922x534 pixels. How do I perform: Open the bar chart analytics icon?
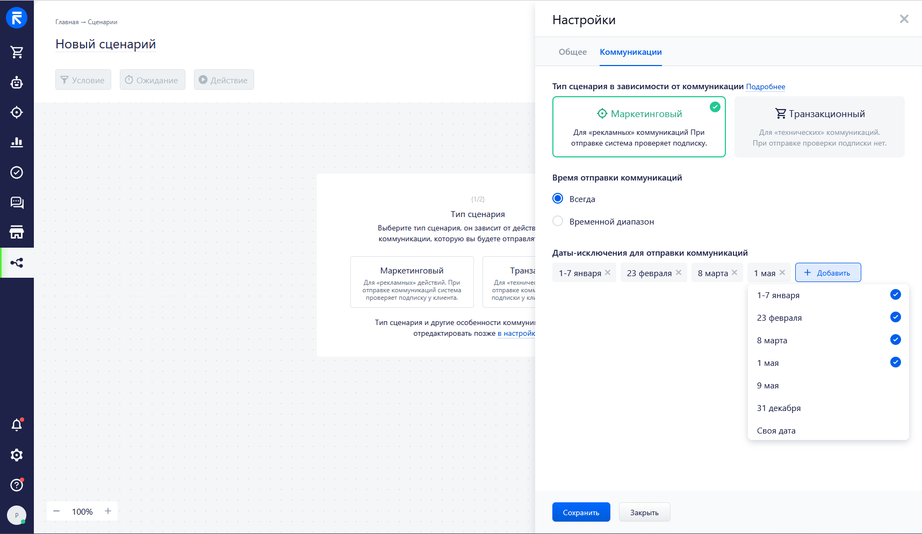(x=17, y=142)
